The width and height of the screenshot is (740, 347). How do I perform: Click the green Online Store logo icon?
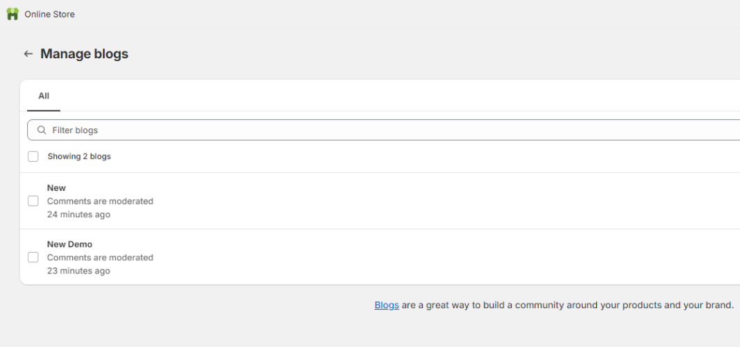[12, 14]
